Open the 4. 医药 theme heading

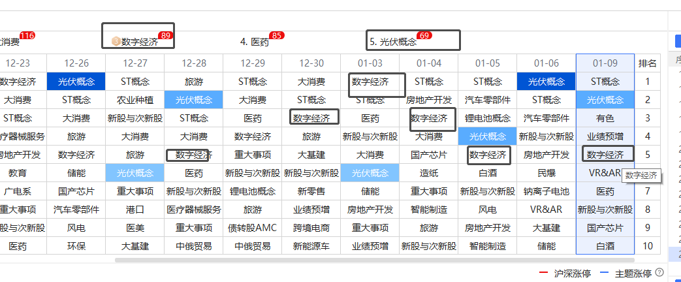pyautogui.click(x=255, y=42)
